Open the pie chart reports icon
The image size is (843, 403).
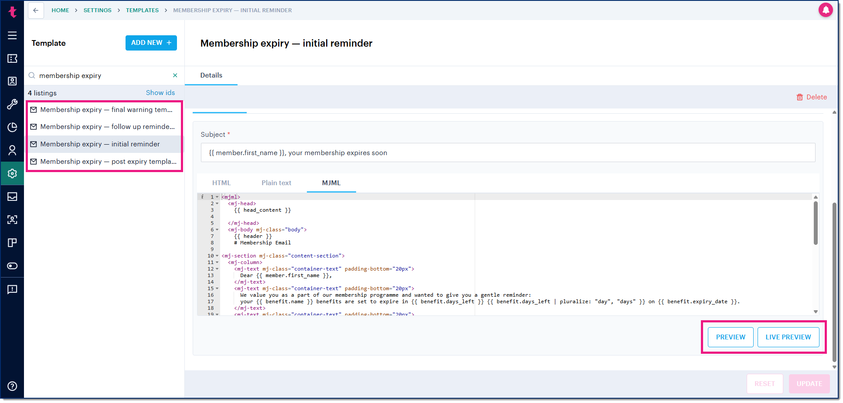click(12, 127)
